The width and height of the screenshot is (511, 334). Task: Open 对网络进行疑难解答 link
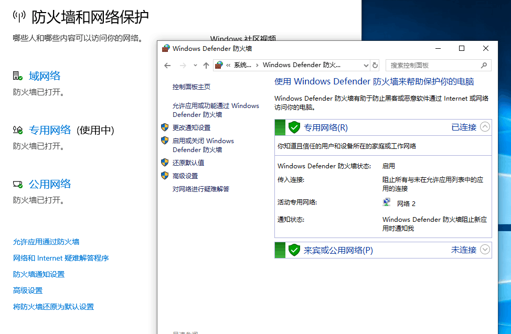pos(201,189)
